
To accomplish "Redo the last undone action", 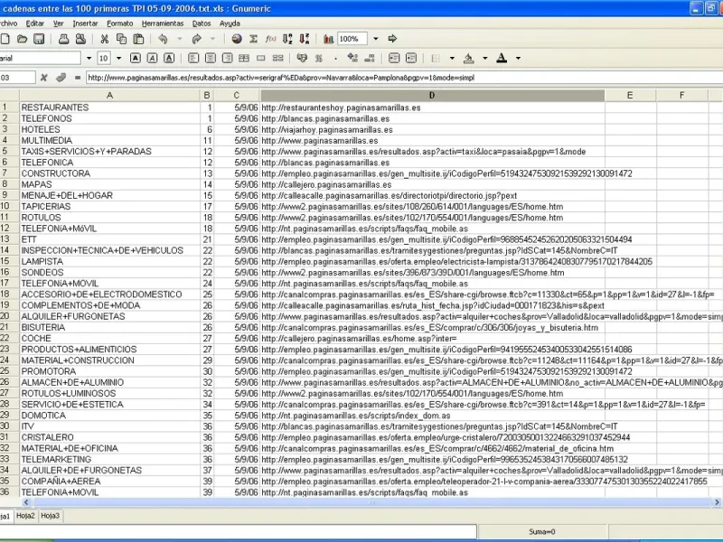I will 196,39.
